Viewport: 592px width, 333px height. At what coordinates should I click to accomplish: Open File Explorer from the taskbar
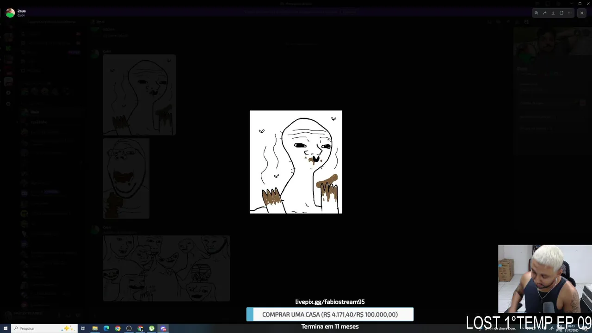click(x=95, y=328)
